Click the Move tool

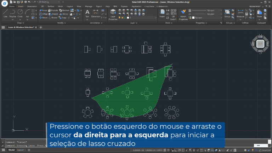43,18
